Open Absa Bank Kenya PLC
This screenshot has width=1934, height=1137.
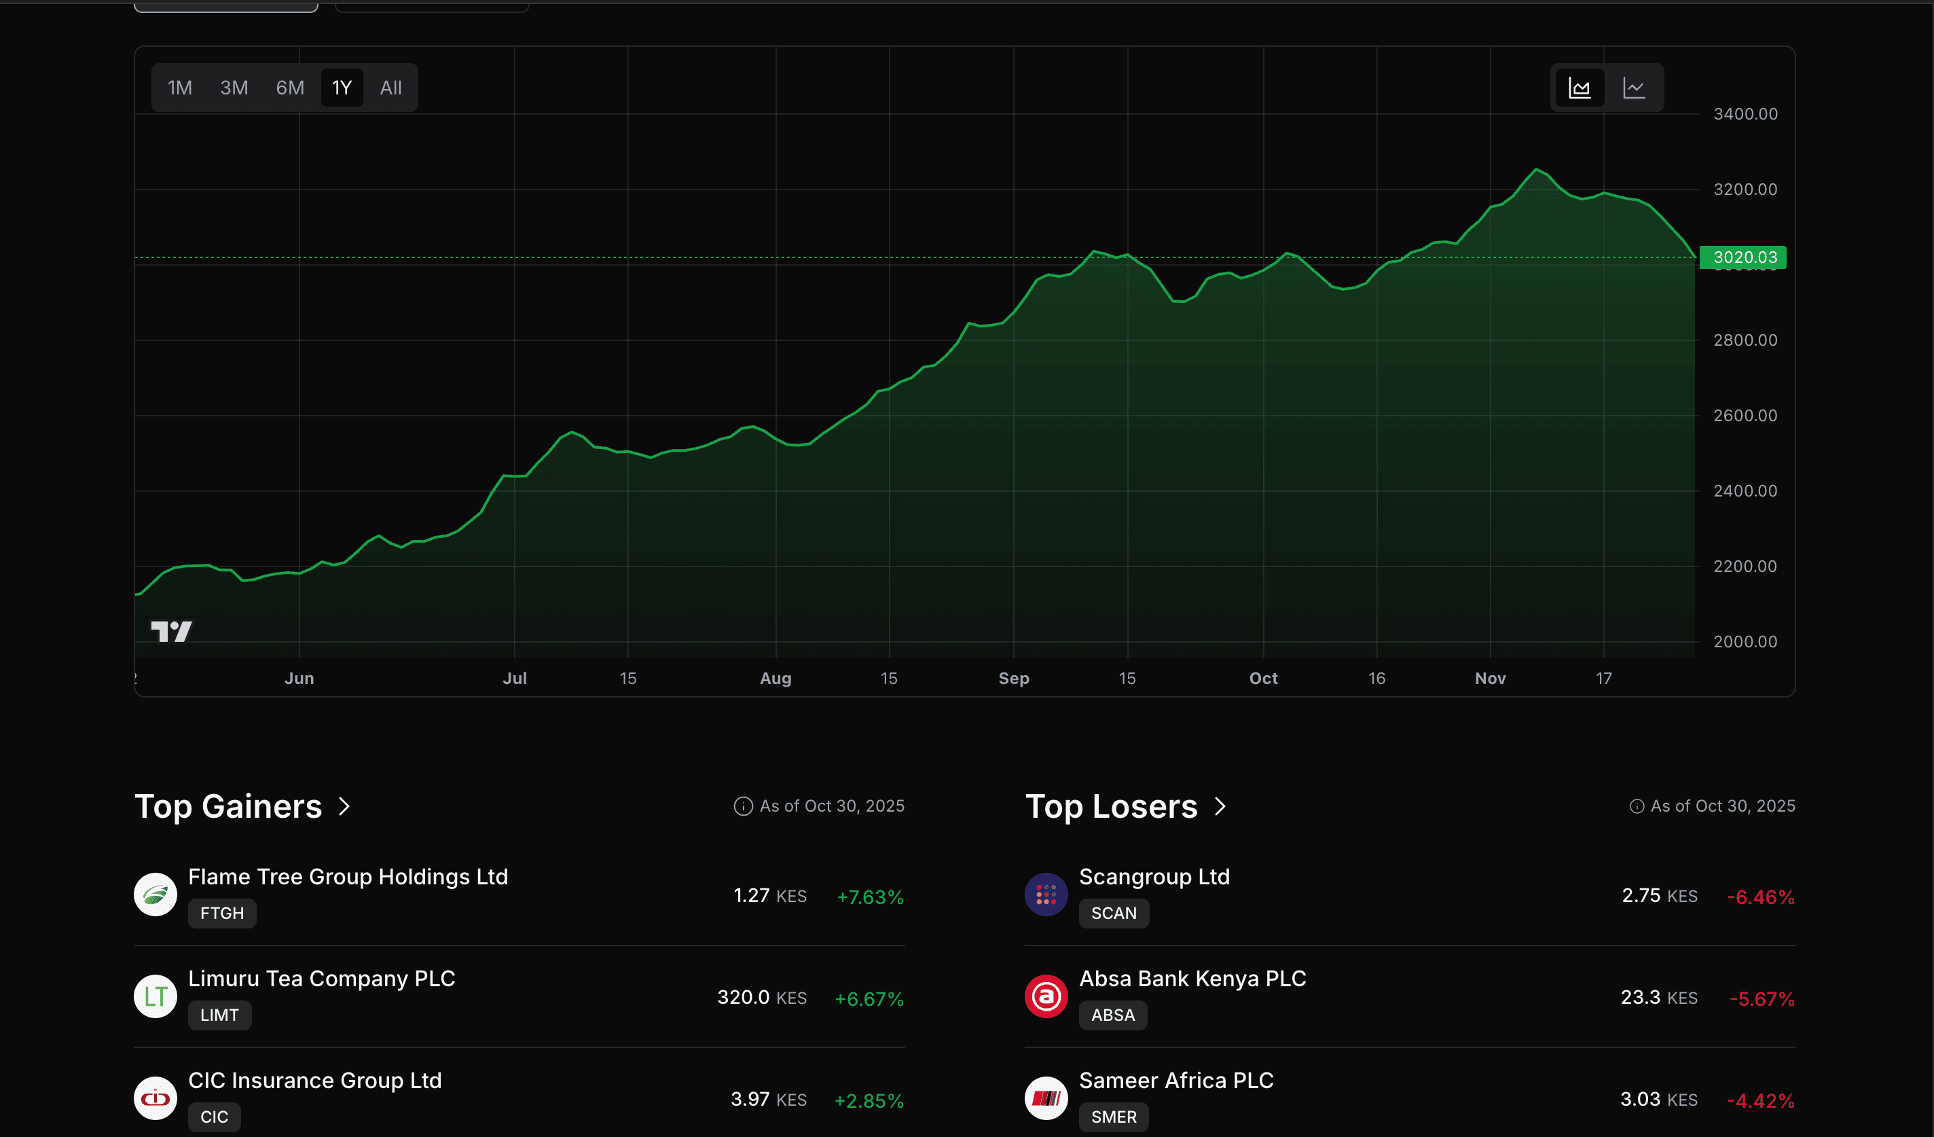(x=1192, y=979)
